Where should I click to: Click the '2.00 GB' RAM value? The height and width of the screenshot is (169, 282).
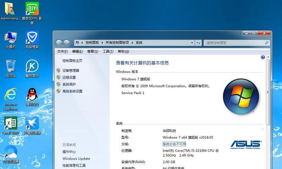[169, 162]
